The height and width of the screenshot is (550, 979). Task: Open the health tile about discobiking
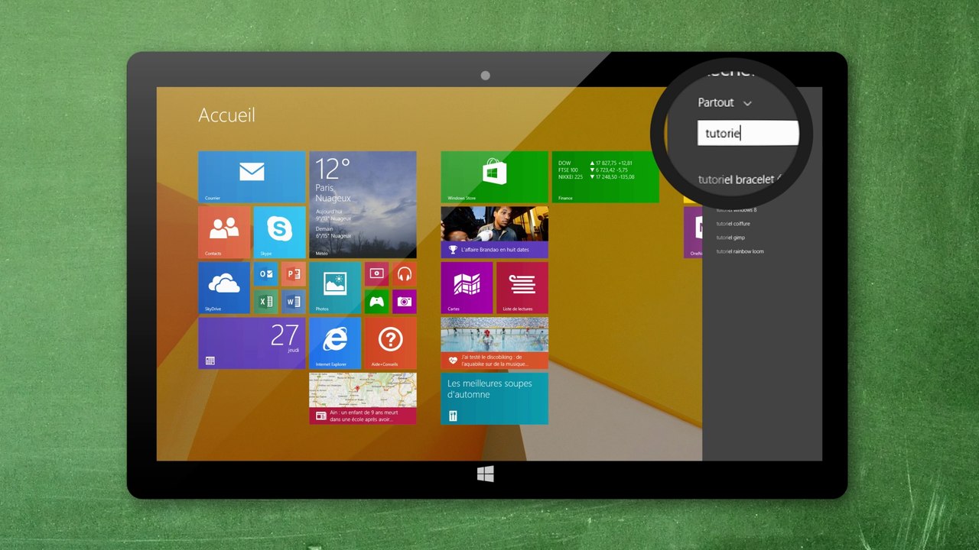(x=494, y=343)
